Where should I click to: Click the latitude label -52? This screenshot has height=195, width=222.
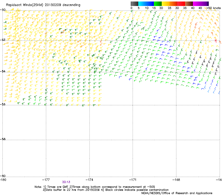(x=3, y=40)
